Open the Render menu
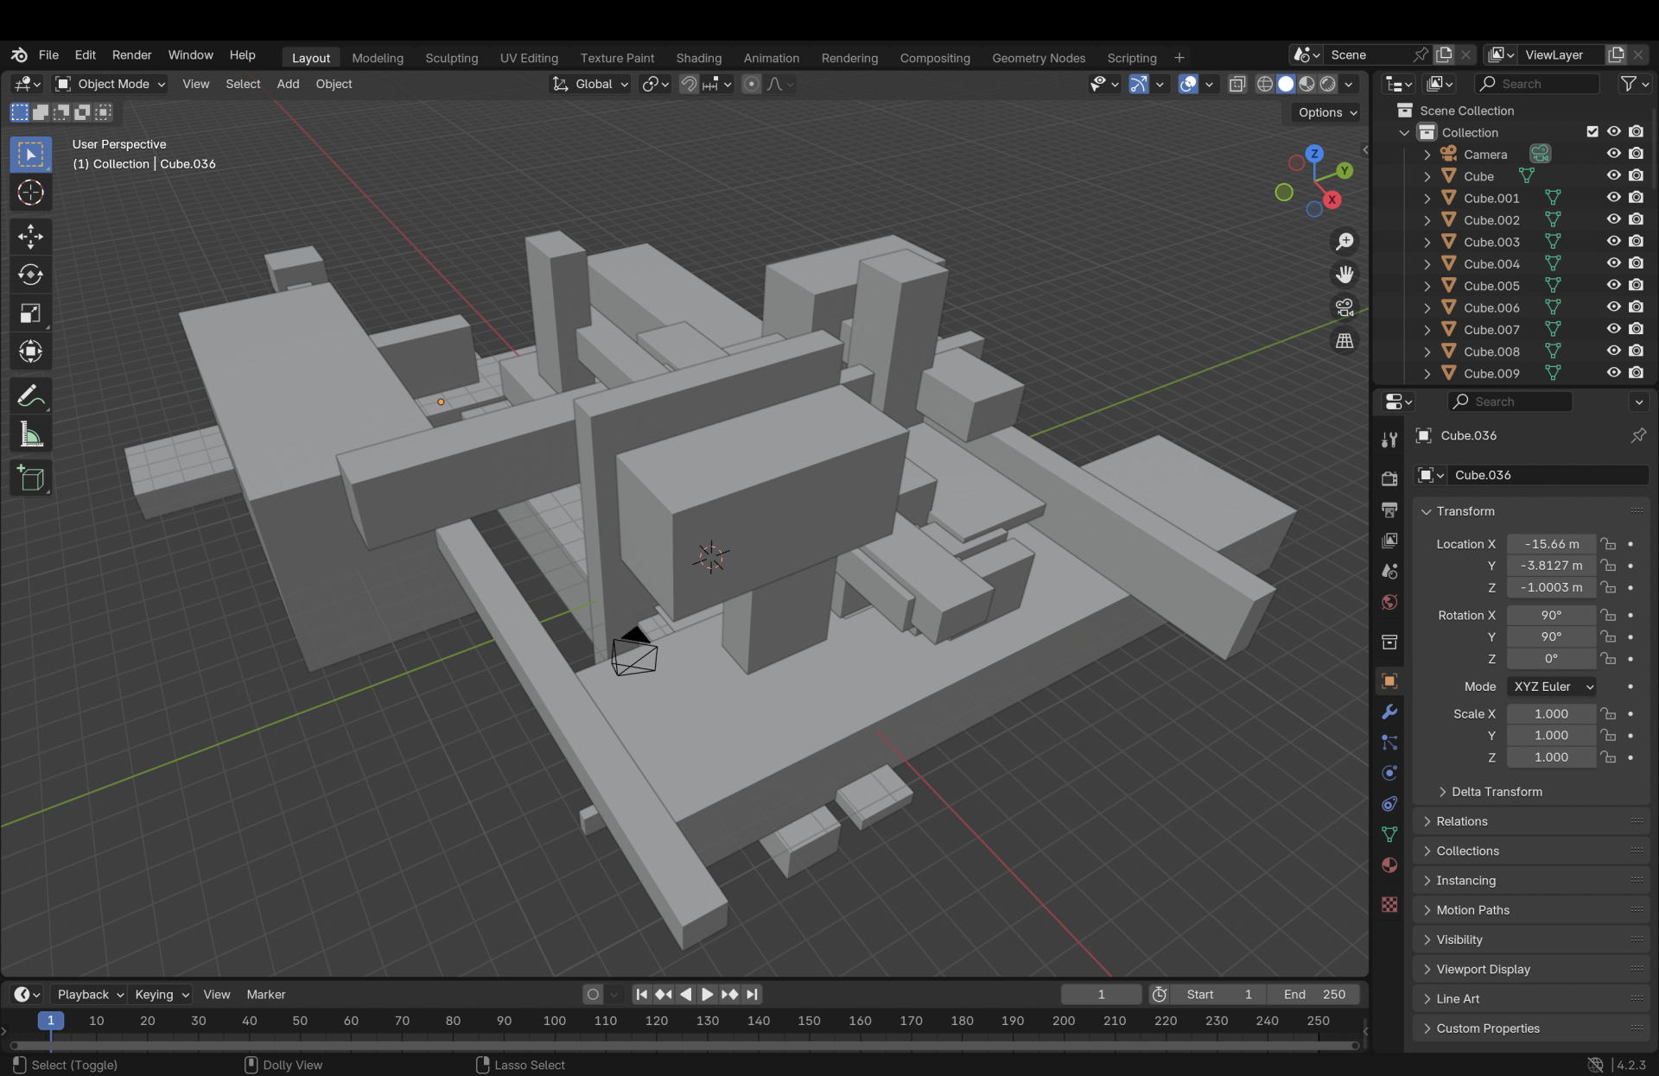The width and height of the screenshot is (1659, 1076). pos(131,55)
